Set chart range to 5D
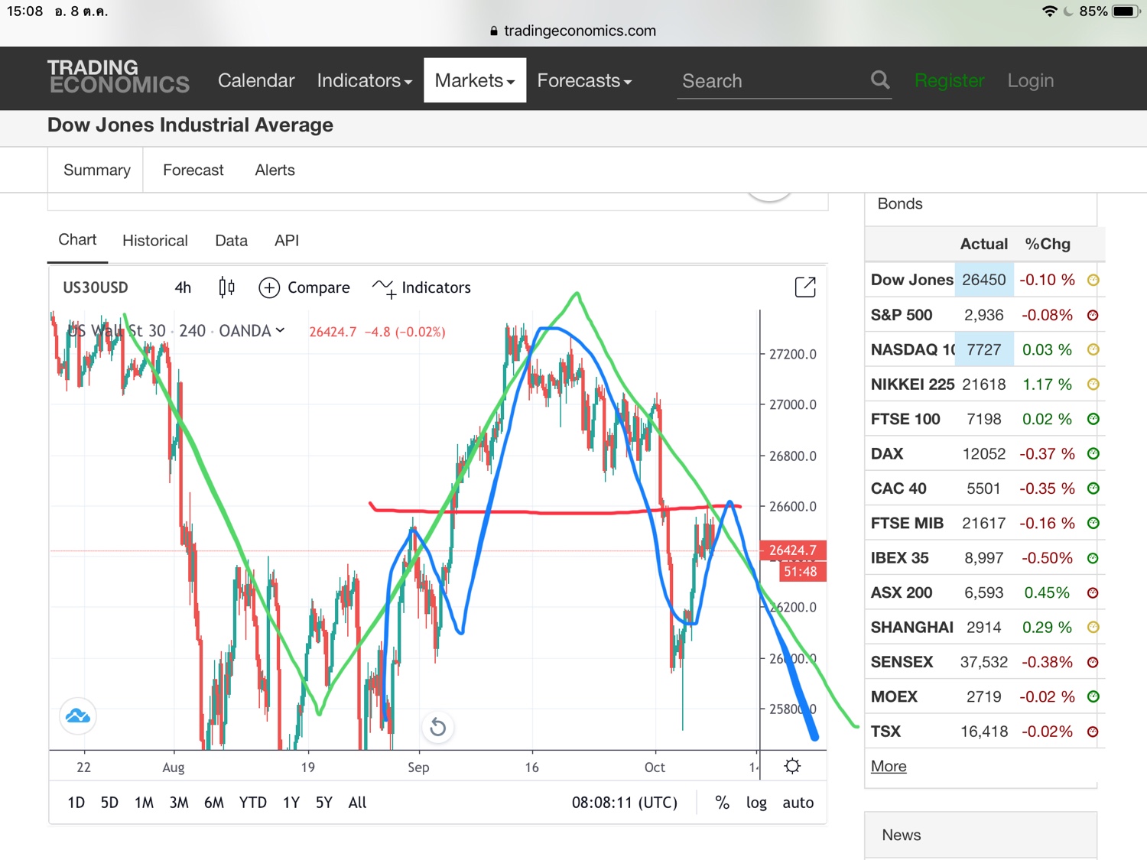This screenshot has width=1147, height=860. [109, 803]
